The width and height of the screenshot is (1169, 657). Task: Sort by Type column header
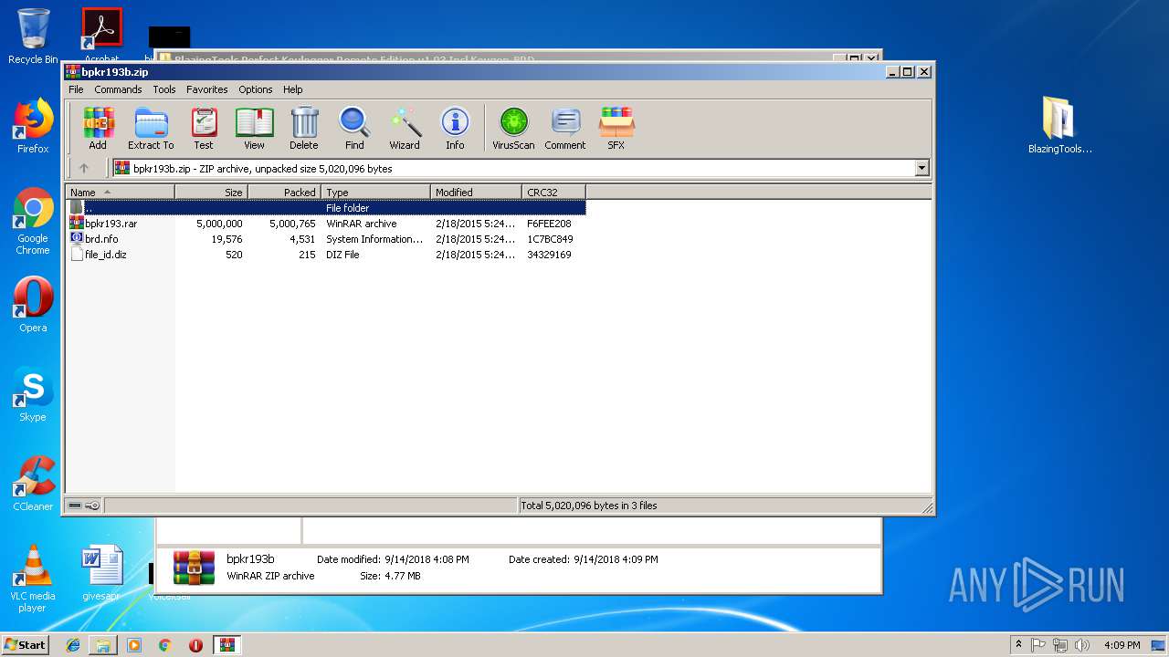click(x=375, y=193)
